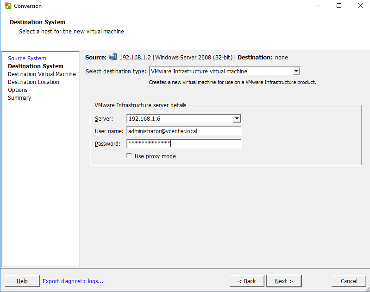
Task: Click the Back button
Action: click(x=247, y=281)
